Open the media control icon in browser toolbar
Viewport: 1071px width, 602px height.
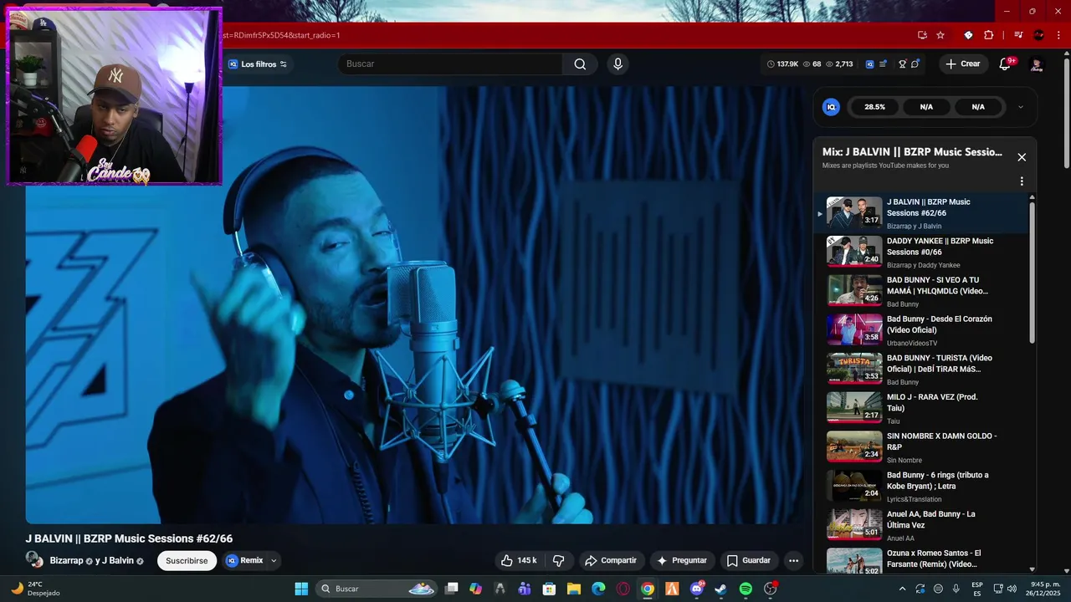pyautogui.click(x=1018, y=35)
